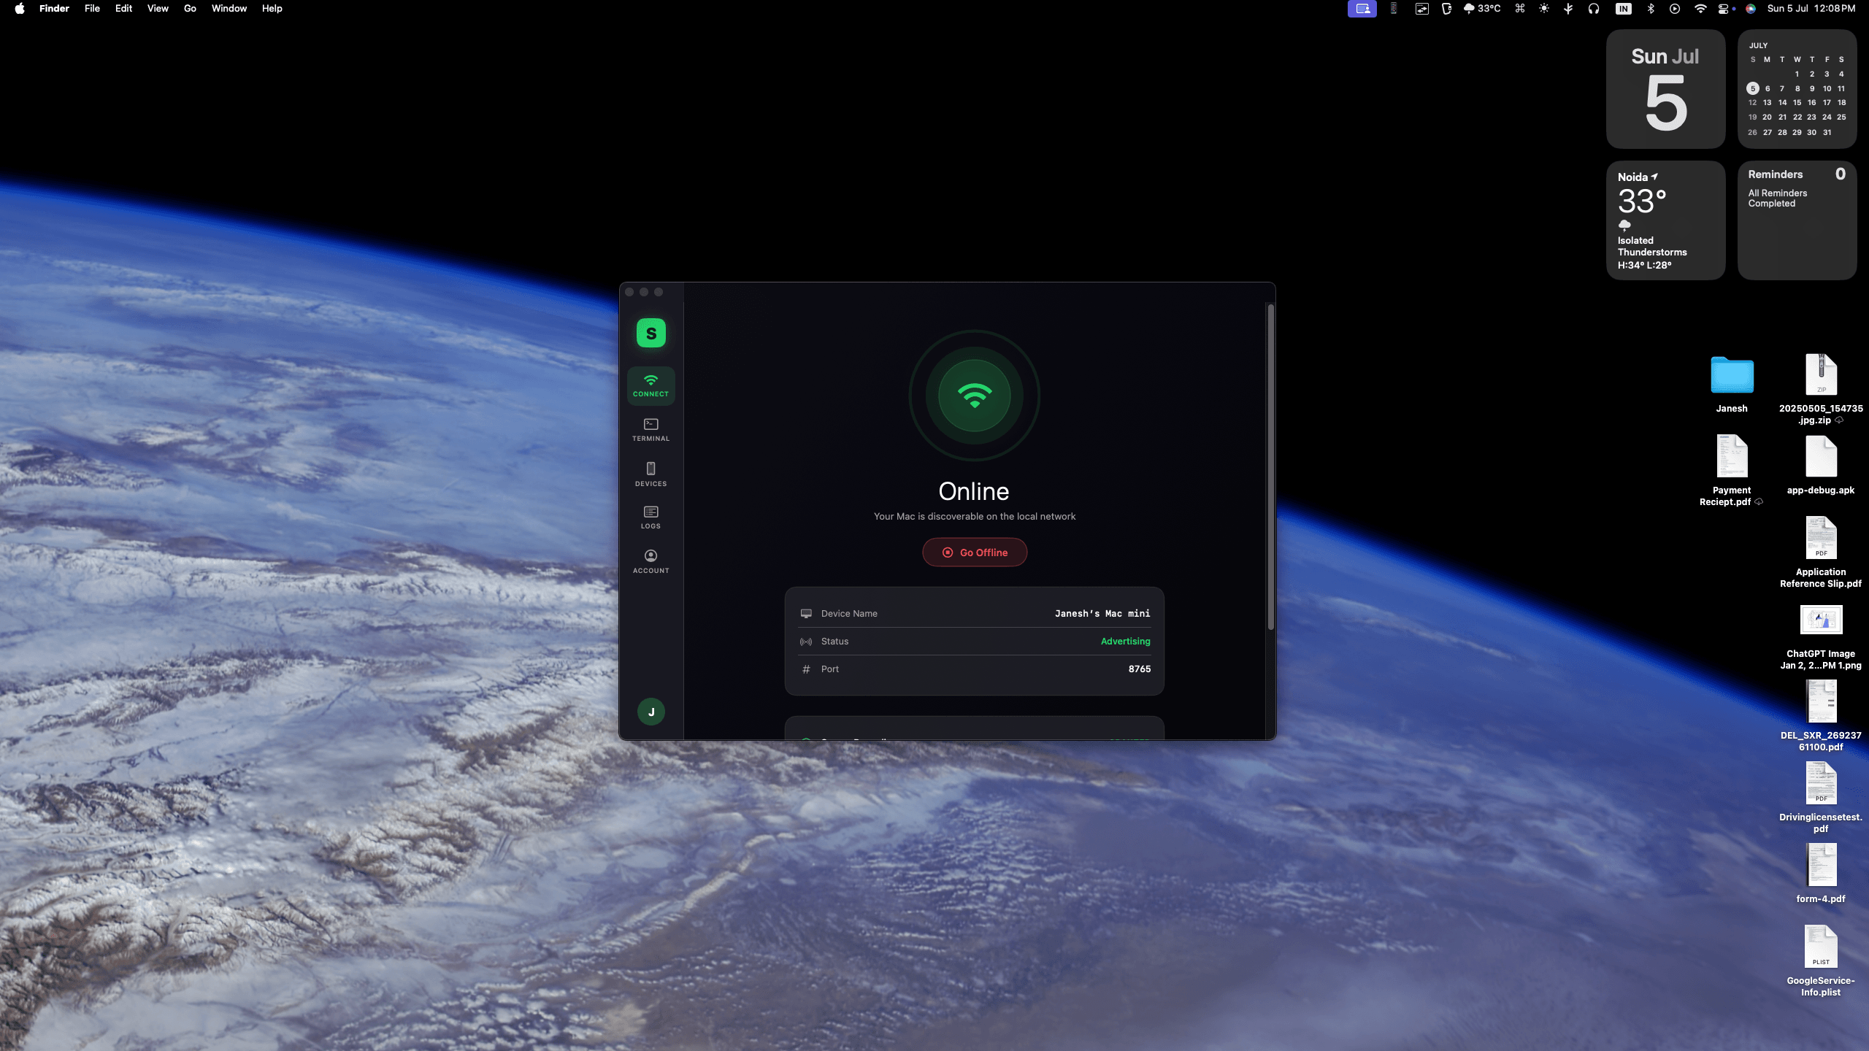Screen dimensions: 1869x1051
Task: Click the purple screen sharing menu bar icon
Action: [1362, 9]
